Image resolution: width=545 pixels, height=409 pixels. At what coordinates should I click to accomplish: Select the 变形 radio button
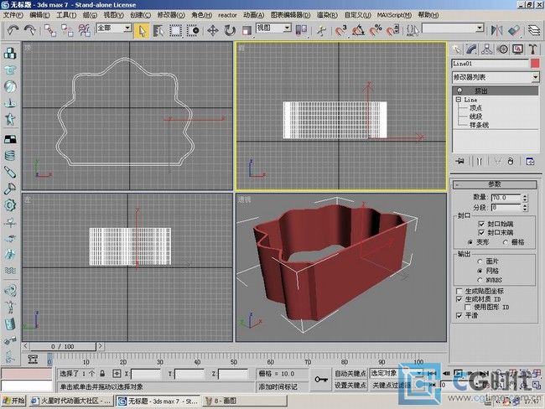(x=470, y=242)
